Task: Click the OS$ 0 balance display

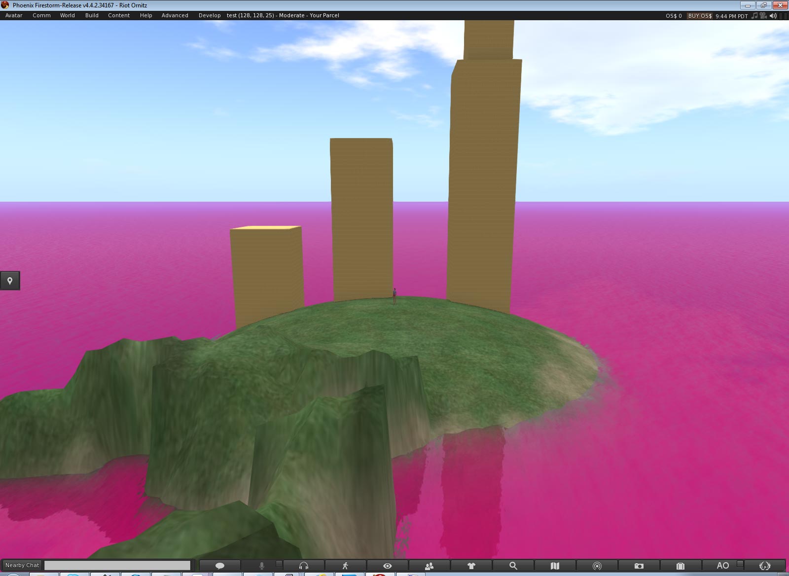Action: click(674, 16)
